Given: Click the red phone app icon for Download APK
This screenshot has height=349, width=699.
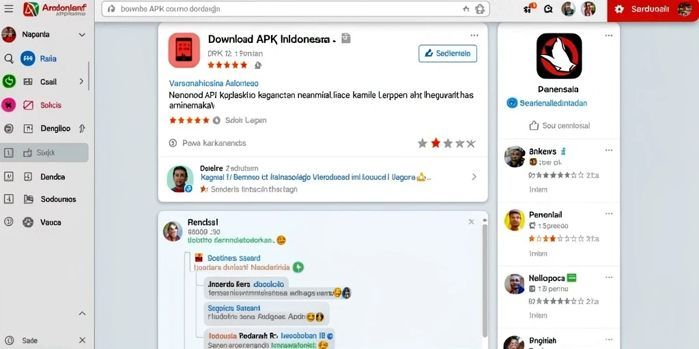Looking at the screenshot, I should 184,50.
